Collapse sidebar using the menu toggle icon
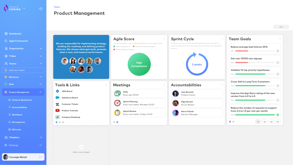 [41, 9]
